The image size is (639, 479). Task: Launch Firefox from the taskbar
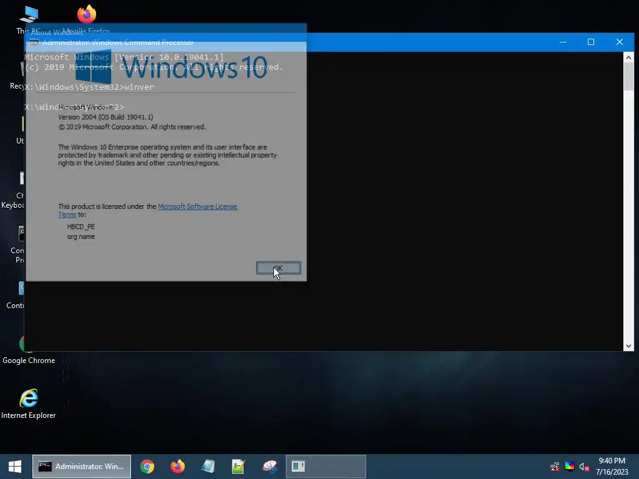178,467
